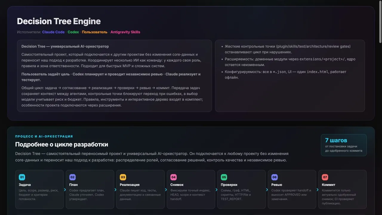The height and width of the screenshot is (215, 382).
Task: Select the Коммит step card title
Action: [329, 185]
